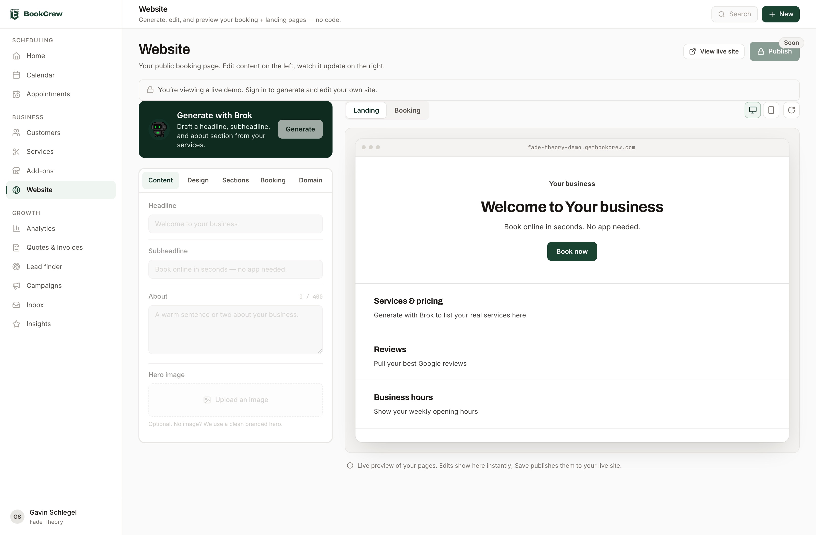Open Services via its scissors icon
This screenshot has height=535, width=816.
point(16,152)
